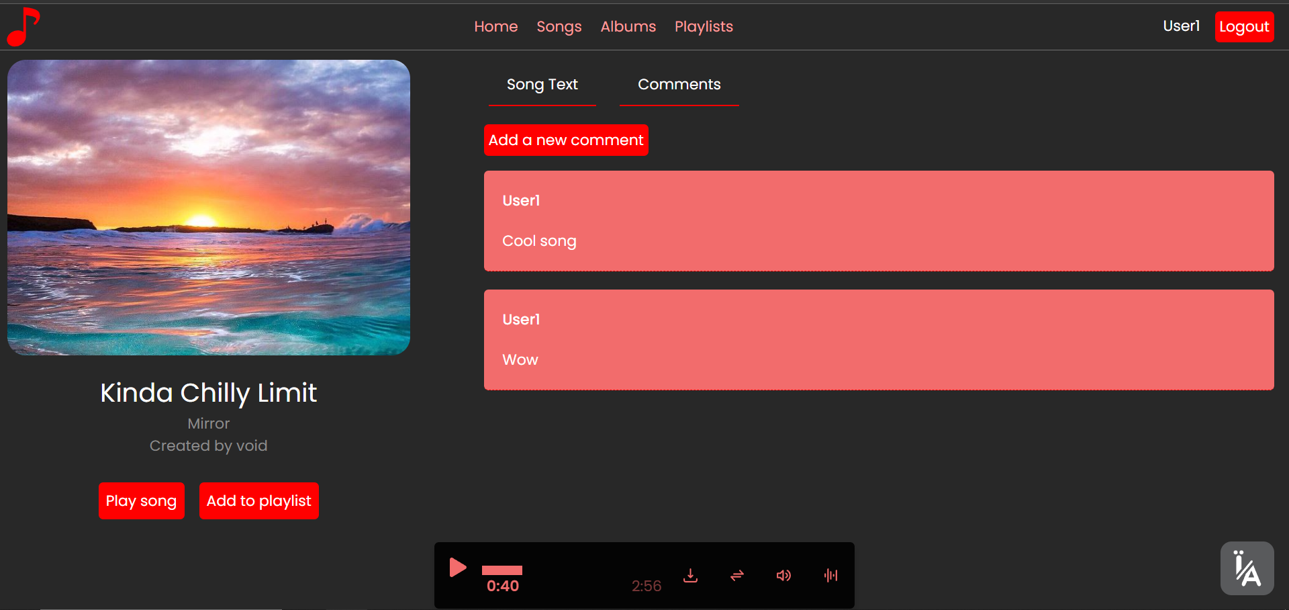
Task: Click the translate widget icon
Action: 1247,568
